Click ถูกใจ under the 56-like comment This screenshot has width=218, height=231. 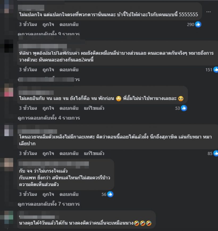click(48, 194)
